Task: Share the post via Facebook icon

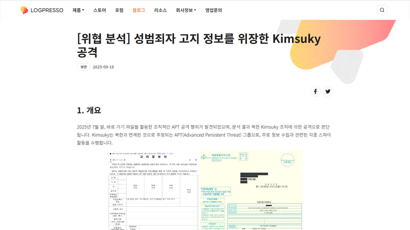Action: (315, 92)
